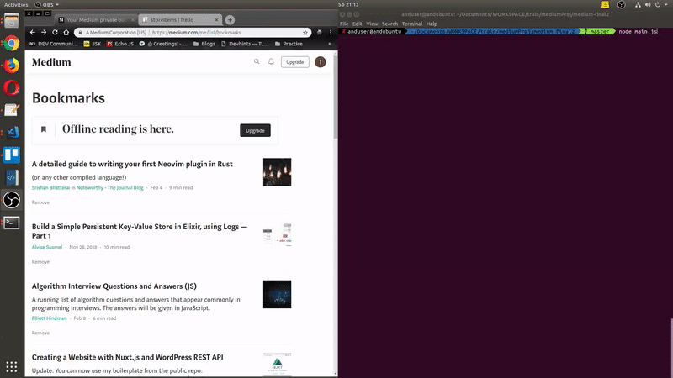
Task: Open the browser three-dot menu
Action: [x=331, y=32]
